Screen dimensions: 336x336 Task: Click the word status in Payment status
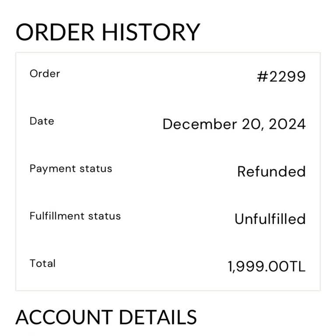[96, 169]
